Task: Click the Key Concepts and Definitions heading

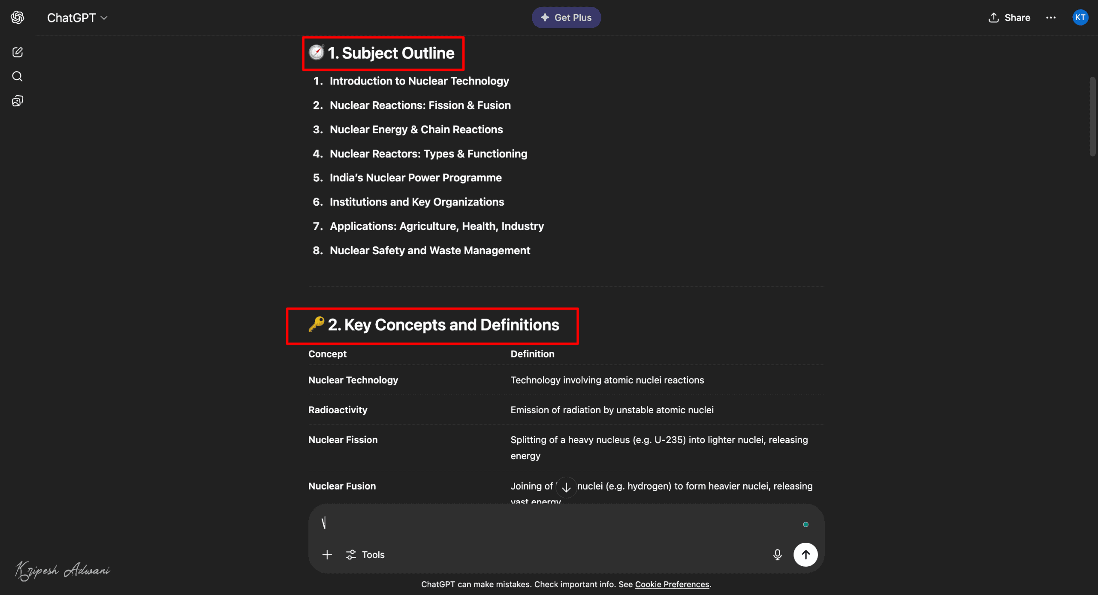Action: click(443, 325)
